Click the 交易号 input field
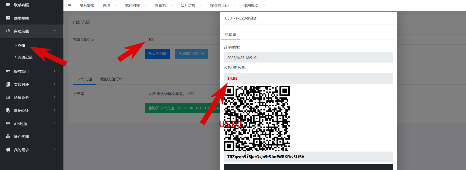Image resolution: width=466 pixels, height=170 pixels. (182, 94)
